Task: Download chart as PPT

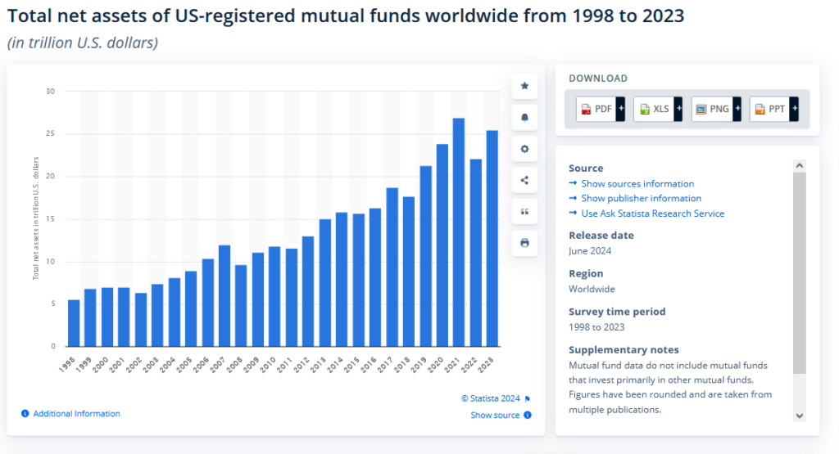Action: click(x=769, y=109)
